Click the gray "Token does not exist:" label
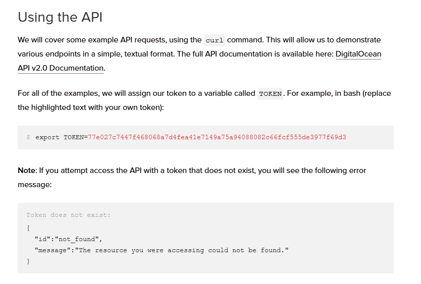The height and width of the screenshot is (284, 421). 68,215
